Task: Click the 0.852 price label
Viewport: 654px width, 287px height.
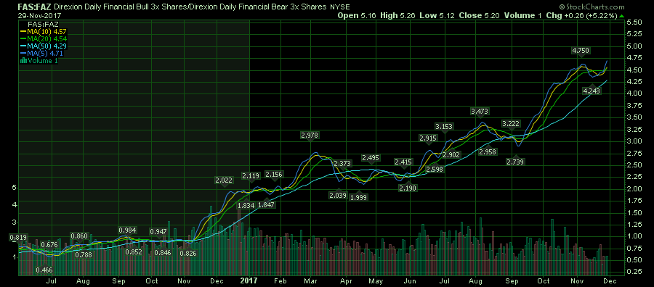Action: [134, 251]
